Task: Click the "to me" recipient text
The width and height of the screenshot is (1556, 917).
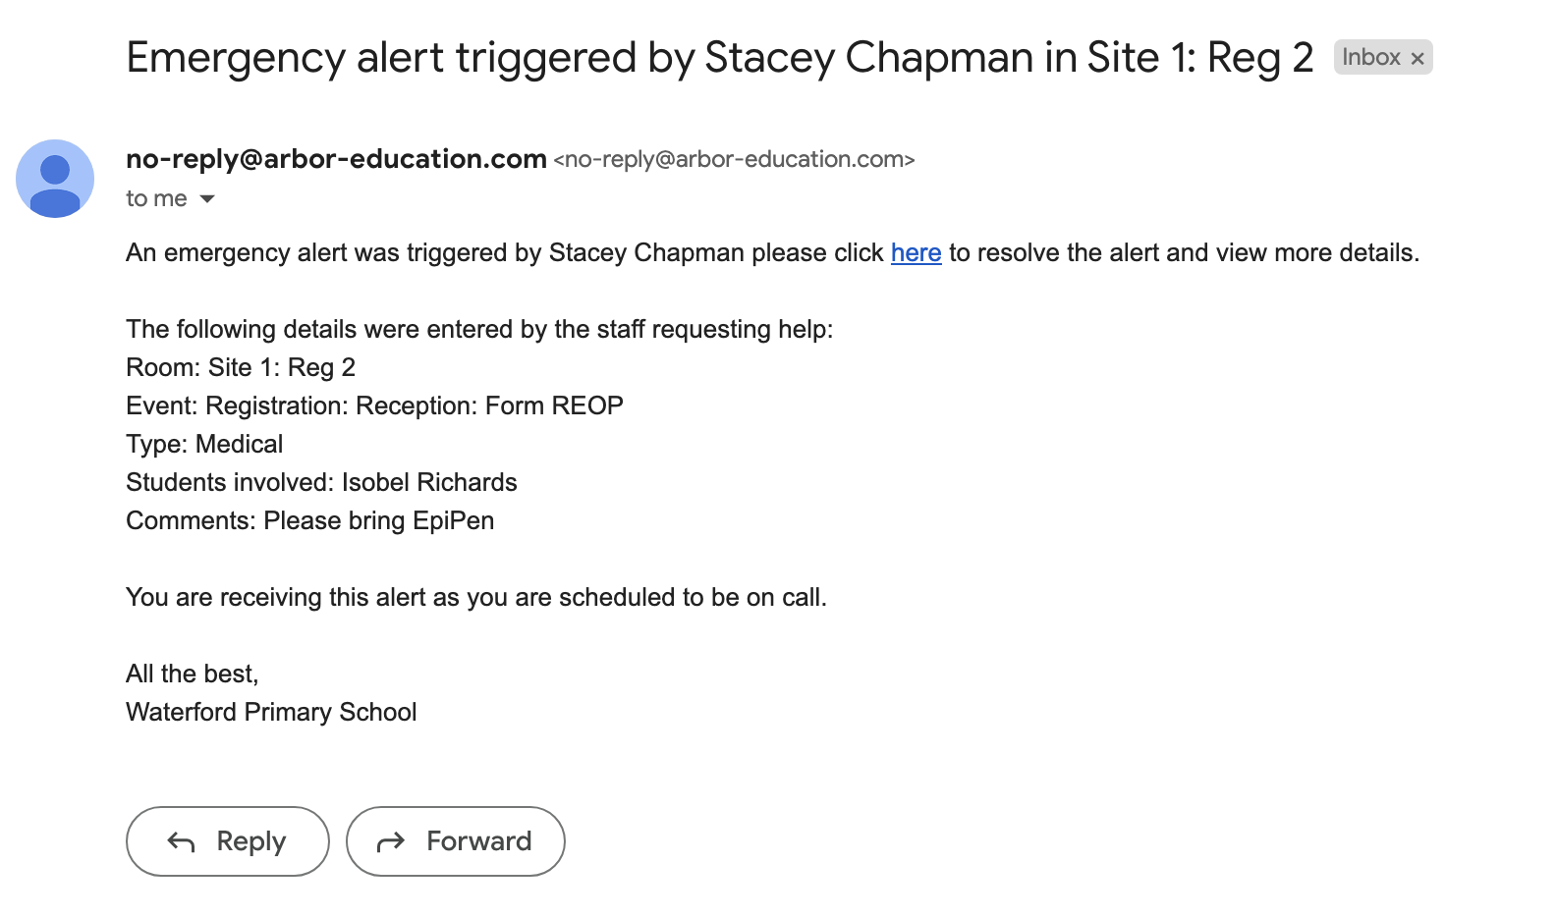Action: pos(156,199)
